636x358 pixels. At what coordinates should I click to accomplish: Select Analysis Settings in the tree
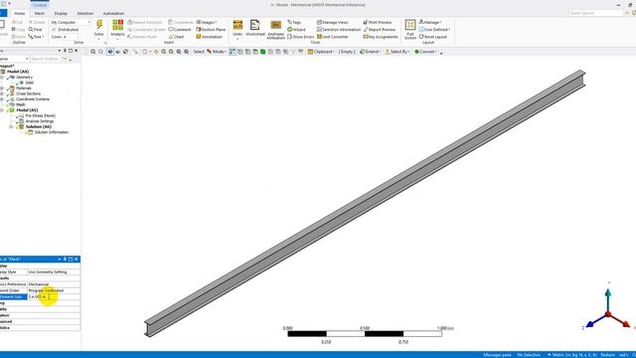[40, 121]
